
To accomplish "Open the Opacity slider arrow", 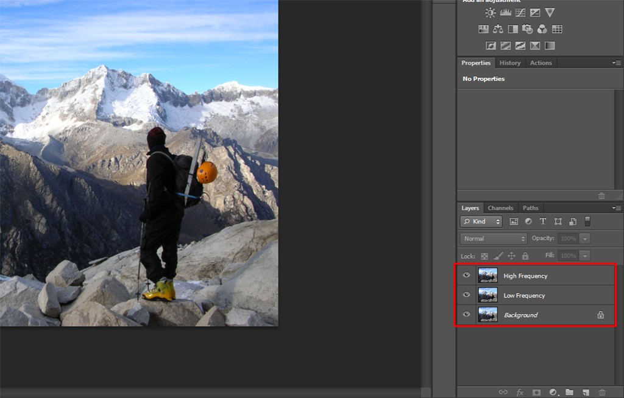I will point(585,239).
